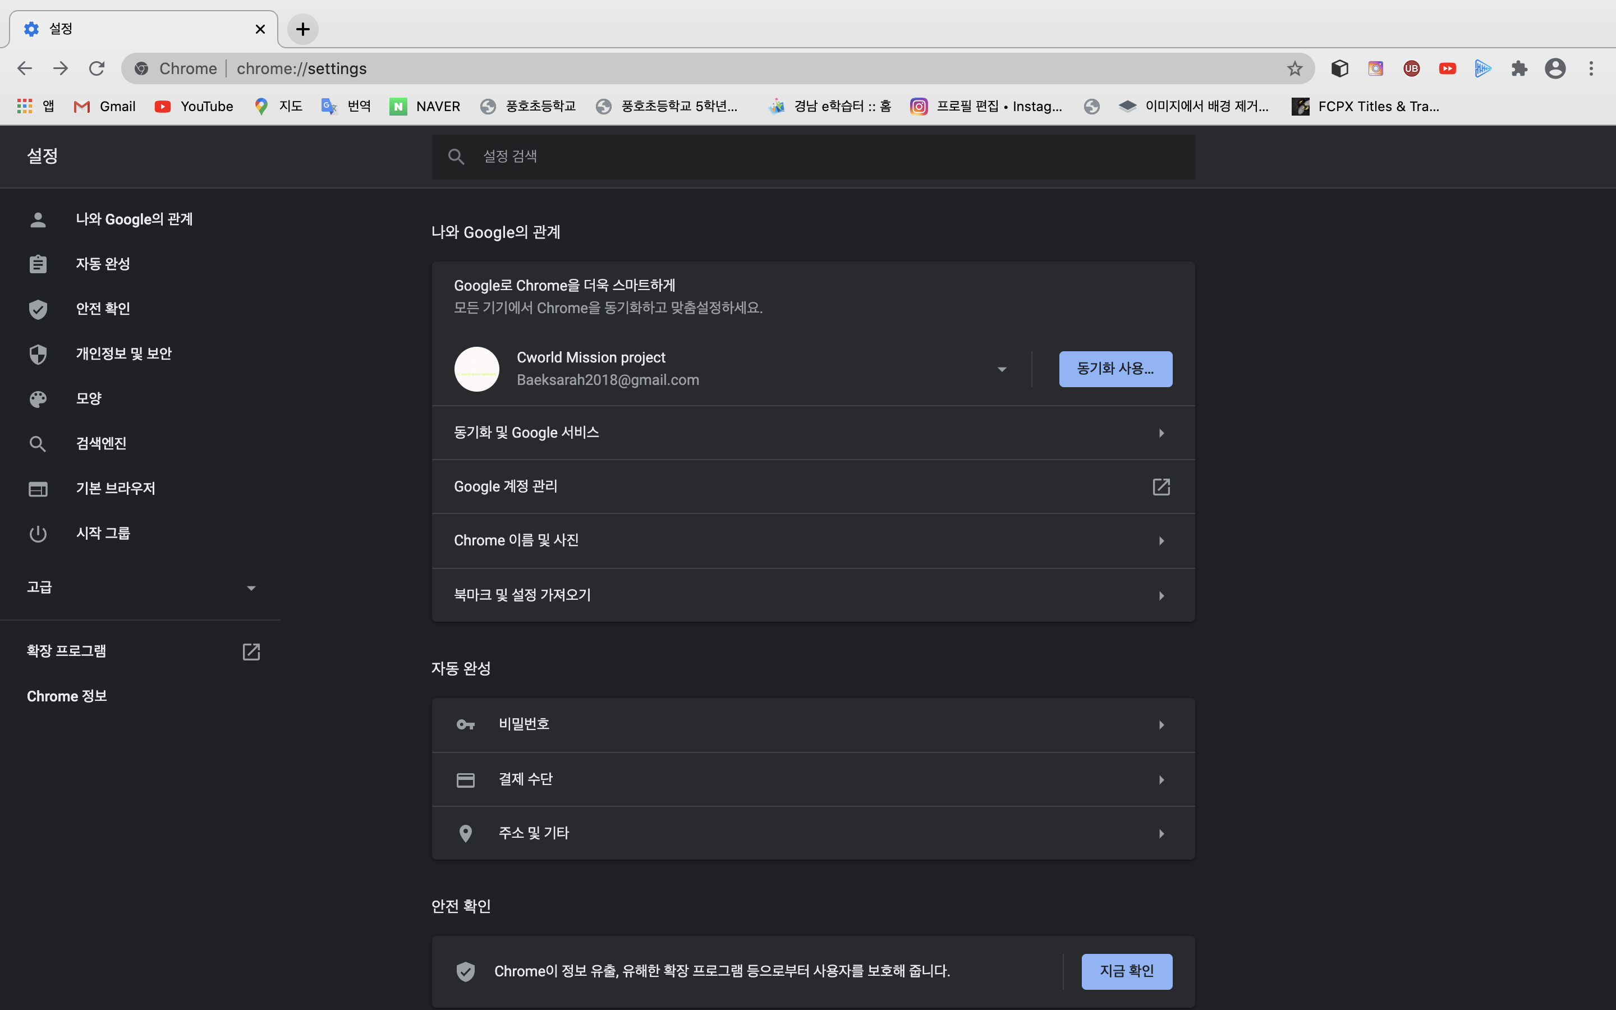The image size is (1616, 1010).
Task: Click the browser back arrow
Action: point(25,68)
